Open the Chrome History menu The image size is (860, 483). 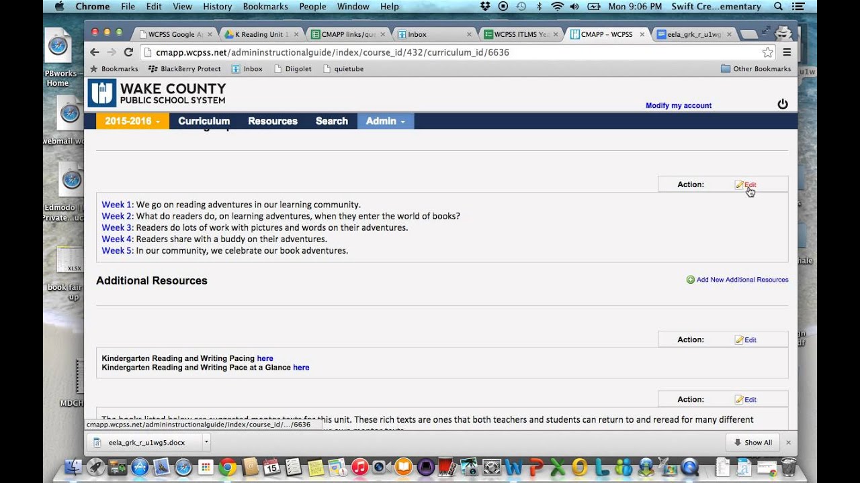pyautogui.click(x=217, y=7)
